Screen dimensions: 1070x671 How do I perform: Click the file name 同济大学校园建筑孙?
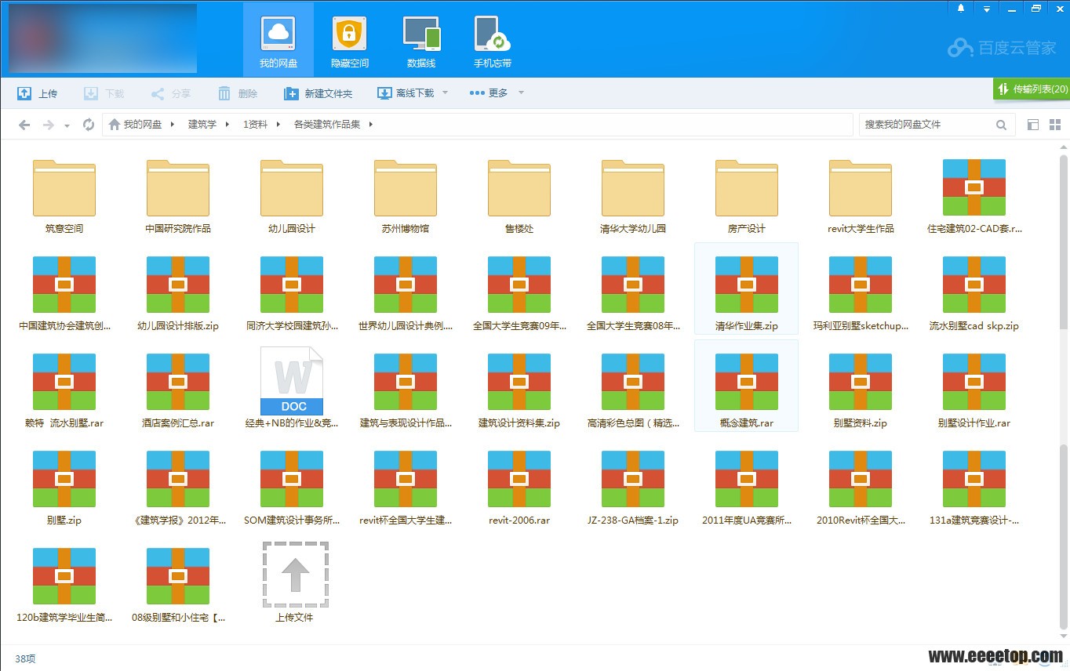pos(292,325)
